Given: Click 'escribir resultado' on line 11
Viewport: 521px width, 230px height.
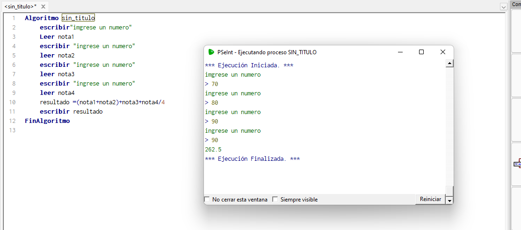Looking at the screenshot, I should pyautogui.click(x=71, y=112).
